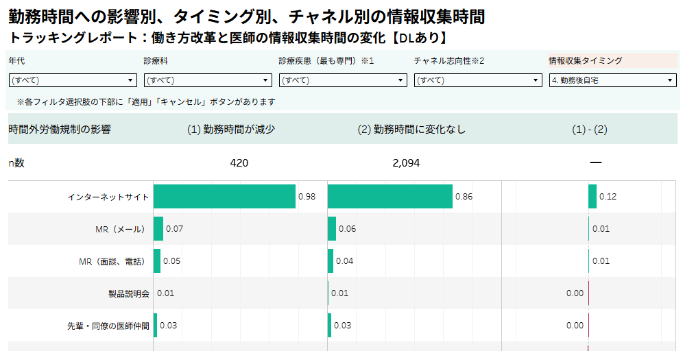Image resolution: width=683 pixels, height=351 pixels.
Task: Open the 情報収集タイミング dropdown showing 4. 勤務後自宅
Action: (x=613, y=80)
